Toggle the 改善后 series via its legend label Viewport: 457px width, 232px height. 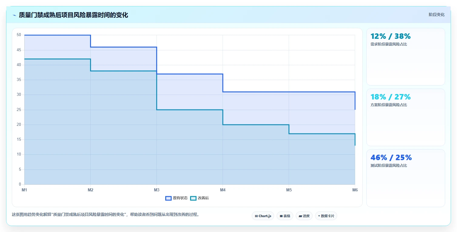pyautogui.click(x=203, y=198)
